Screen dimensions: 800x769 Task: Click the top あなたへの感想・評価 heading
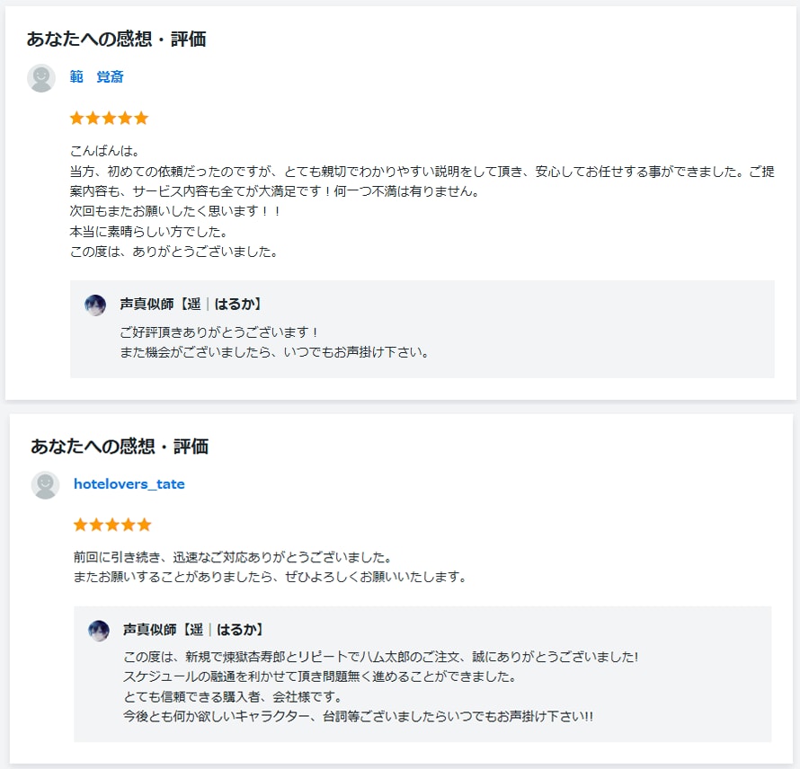pos(116,40)
